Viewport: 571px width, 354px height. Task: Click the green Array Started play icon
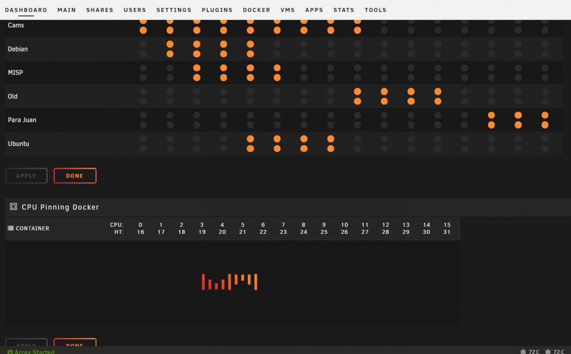pos(10,352)
